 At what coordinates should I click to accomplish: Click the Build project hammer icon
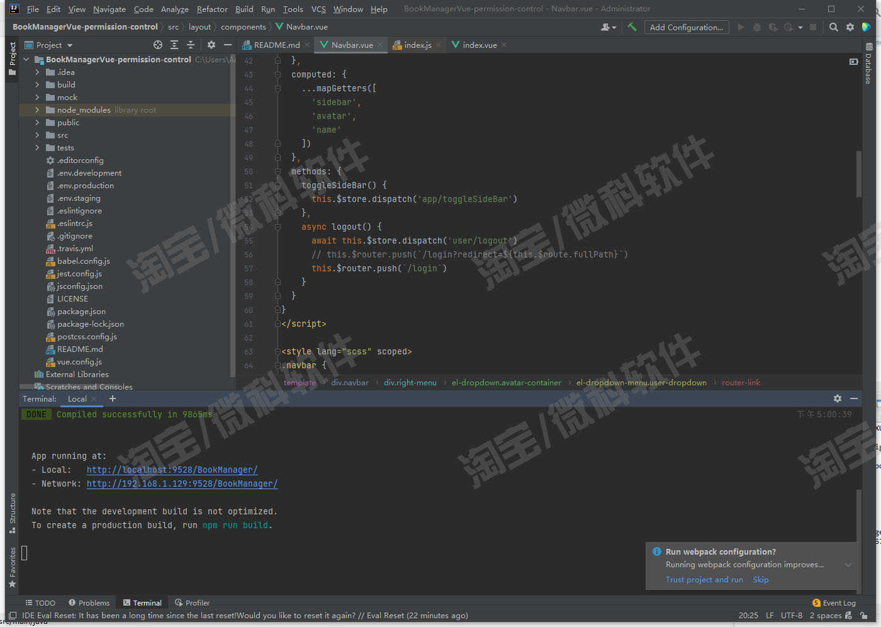pos(632,27)
